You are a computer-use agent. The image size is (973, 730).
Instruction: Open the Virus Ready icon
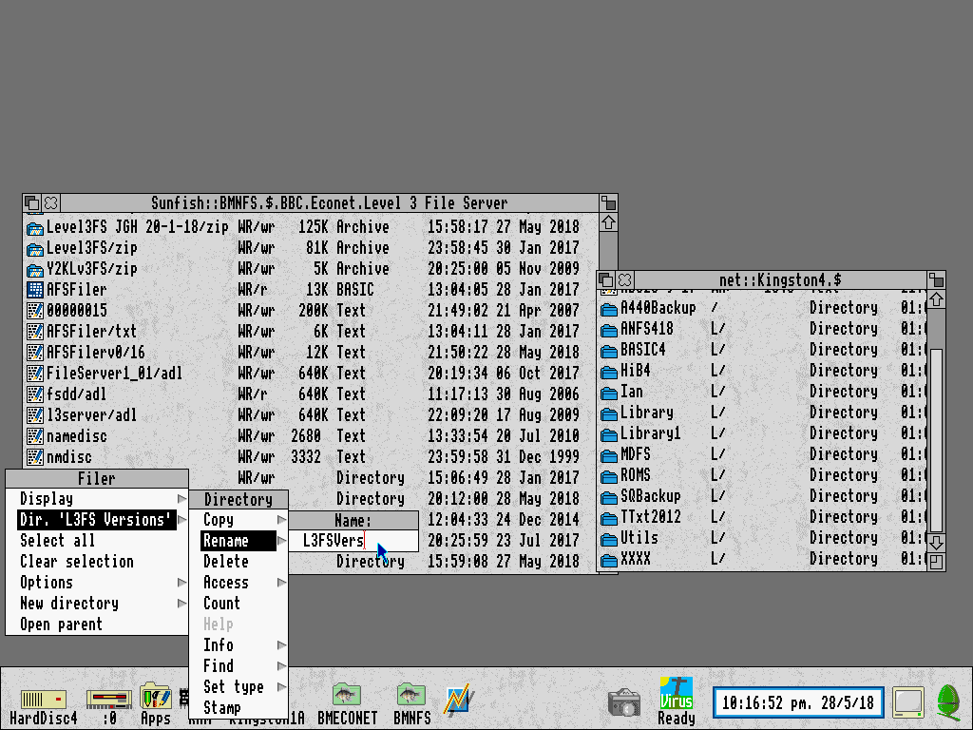tap(676, 693)
